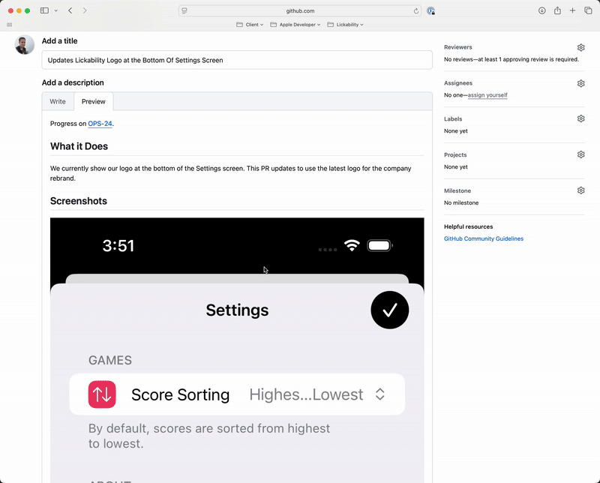
Task: Click the bookmarks grid icon
Action: (x=10, y=25)
